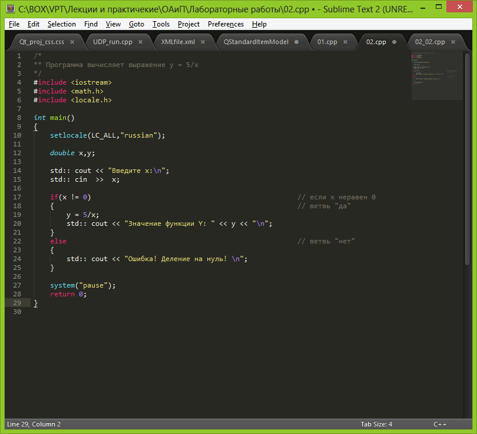
Task: Open the Tools menu
Action: click(x=161, y=24)
